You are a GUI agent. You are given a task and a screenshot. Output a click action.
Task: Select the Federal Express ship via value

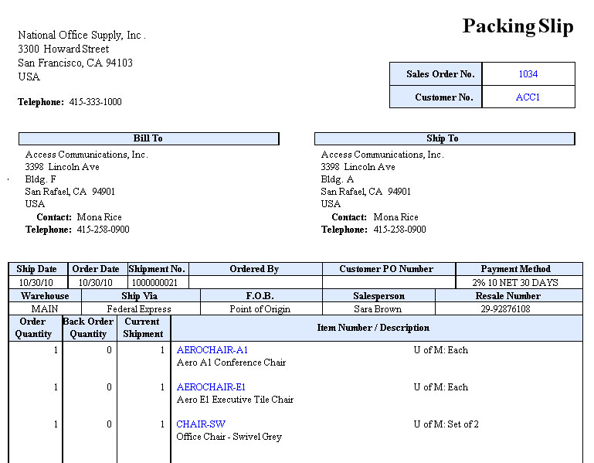point(133,309)
